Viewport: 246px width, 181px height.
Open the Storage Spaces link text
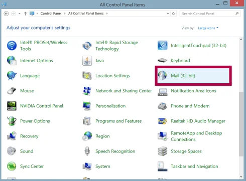point(186,151)
